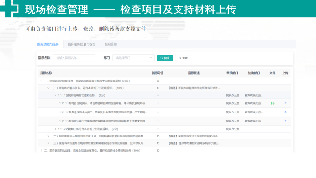Image resolution: width=316 pixels, height=178 pixels.
Task: Click 院长办公室 in row 1.1.1.2
Action: click(233, 129)
